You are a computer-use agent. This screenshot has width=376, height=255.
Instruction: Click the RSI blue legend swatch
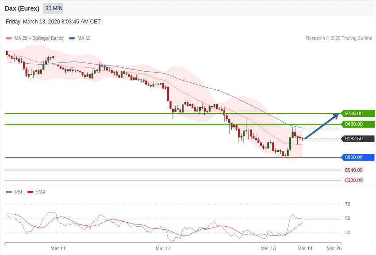(9, 192)
